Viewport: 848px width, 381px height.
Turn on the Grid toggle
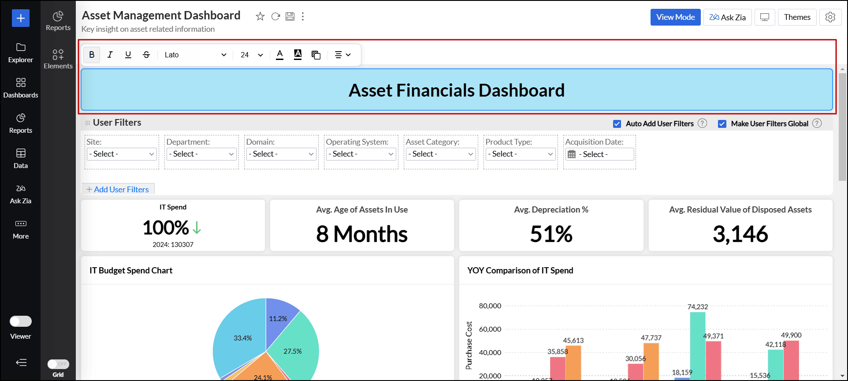58,364
